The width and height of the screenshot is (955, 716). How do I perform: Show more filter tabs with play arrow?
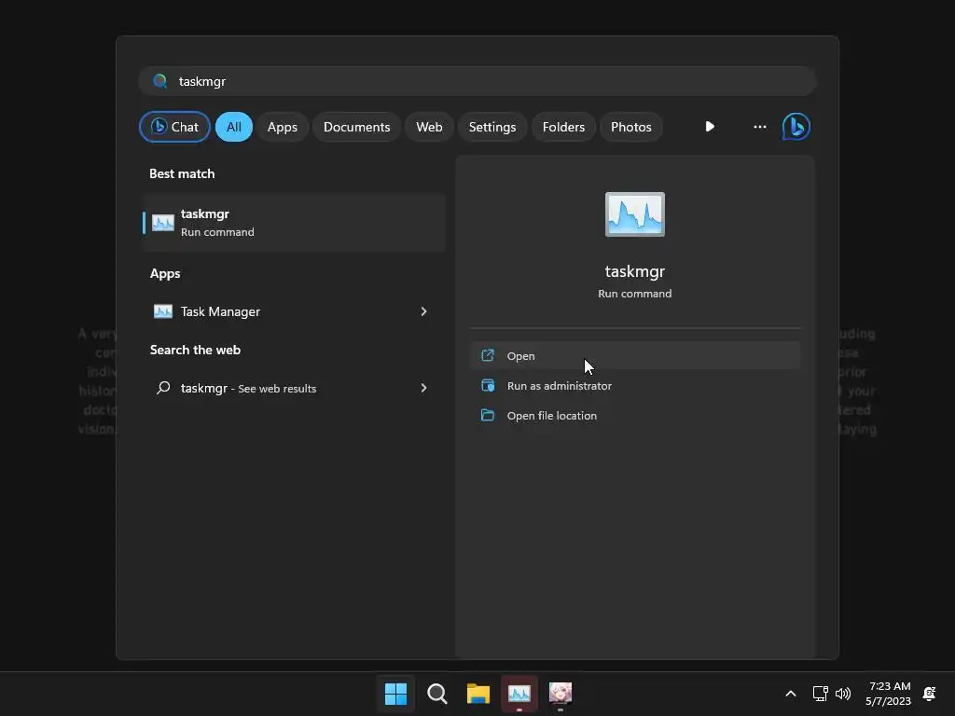(x=710, y=127)
